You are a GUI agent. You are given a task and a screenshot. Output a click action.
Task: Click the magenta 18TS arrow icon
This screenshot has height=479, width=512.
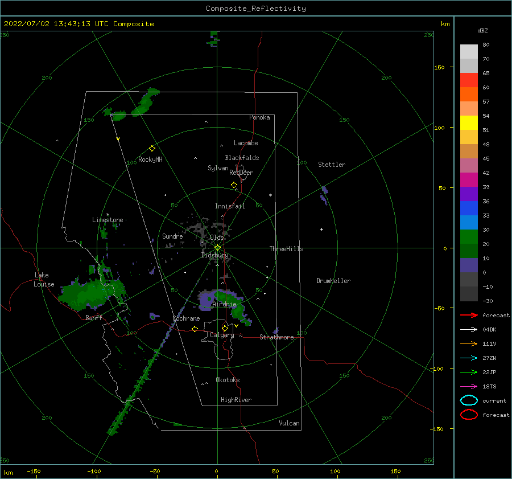tap(469, 387)
